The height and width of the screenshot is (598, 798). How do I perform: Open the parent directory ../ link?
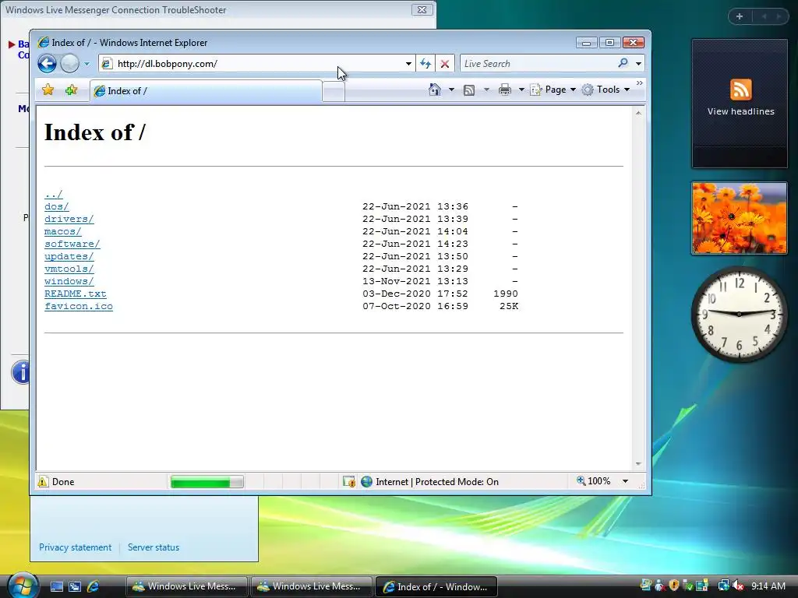(x=54, y=194)
